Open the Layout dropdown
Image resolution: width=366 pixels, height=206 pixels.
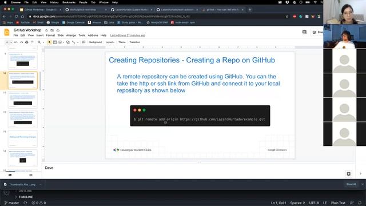[110, 42]
